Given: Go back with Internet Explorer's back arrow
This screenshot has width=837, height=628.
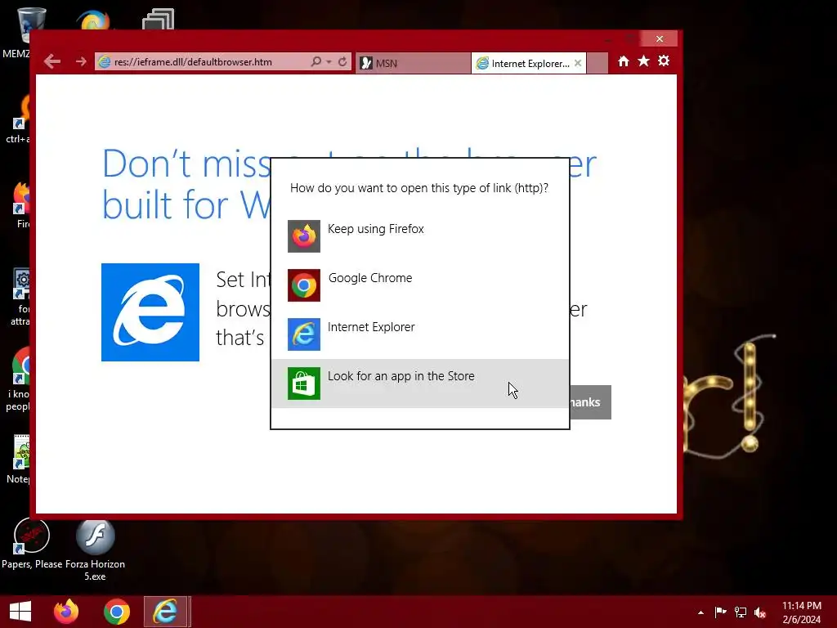Looking at the screenshot, I should pos(52,61).
